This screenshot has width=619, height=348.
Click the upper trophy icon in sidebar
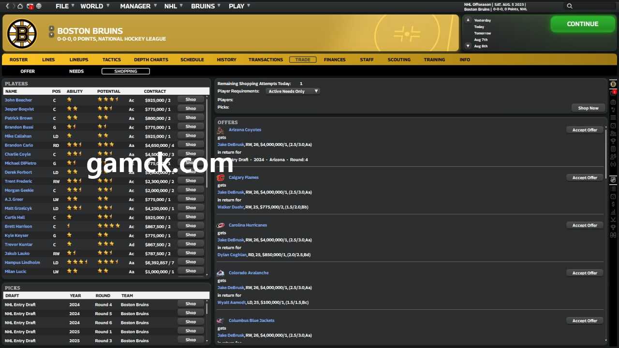(x=613, y=141)
